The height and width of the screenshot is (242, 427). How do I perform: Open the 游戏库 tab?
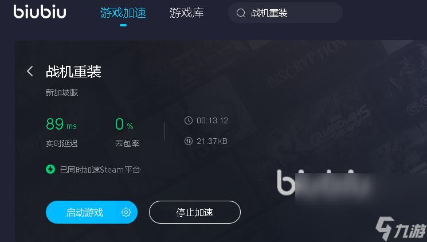[x=186, y=13]
